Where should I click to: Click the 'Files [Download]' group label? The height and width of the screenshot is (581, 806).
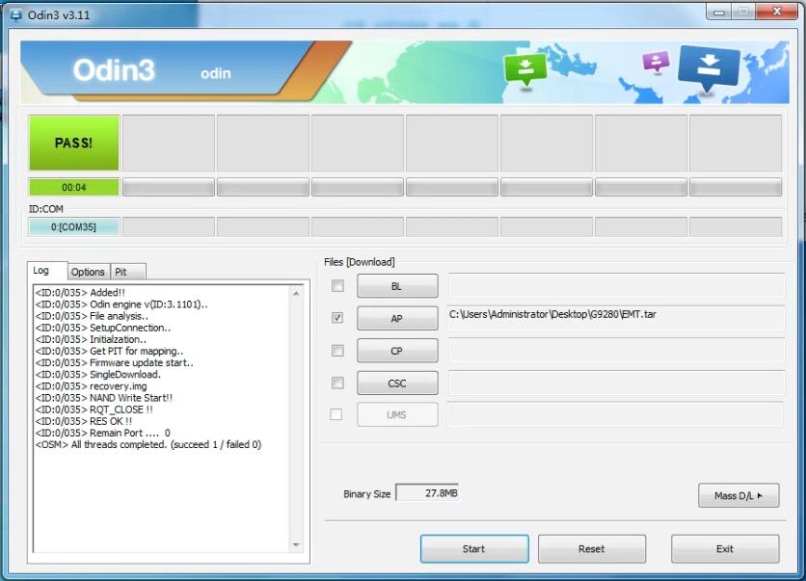pos(360,262)
